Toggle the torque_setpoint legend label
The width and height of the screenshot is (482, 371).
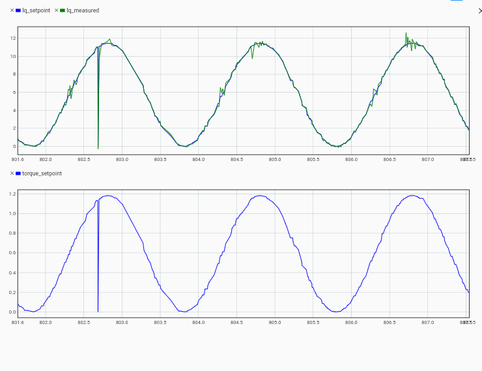pos(42,173)
